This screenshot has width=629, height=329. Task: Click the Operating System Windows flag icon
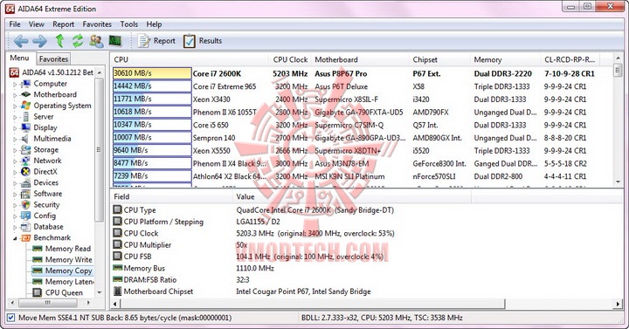(x=25, y=106)
